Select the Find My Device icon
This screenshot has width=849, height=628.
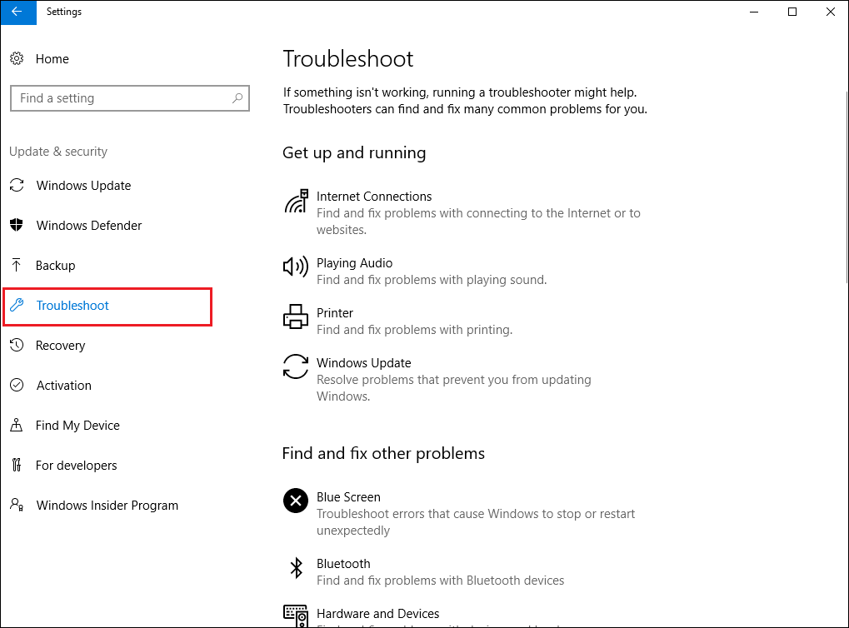[x=17, y=425]
